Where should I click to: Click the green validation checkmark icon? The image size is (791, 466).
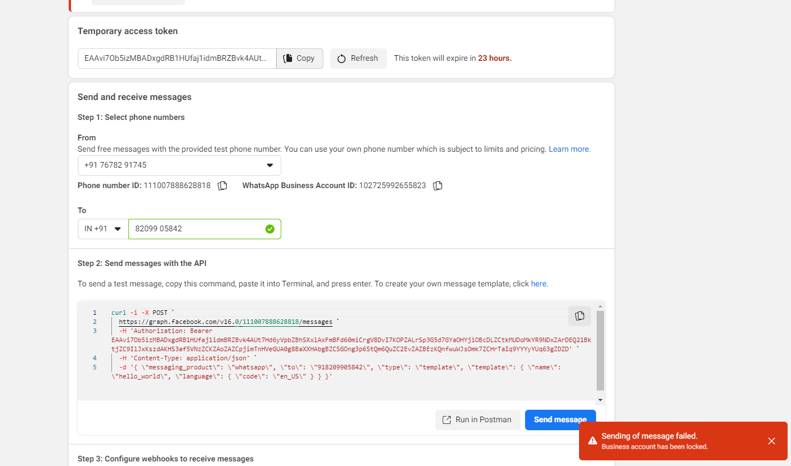(270, 229)
